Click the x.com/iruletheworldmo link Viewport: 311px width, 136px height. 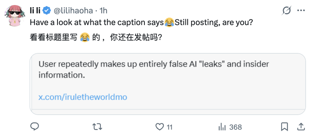[x=83, y=97]
